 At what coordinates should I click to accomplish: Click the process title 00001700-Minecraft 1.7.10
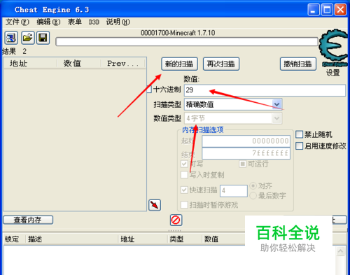pyautogui.click(x=178, y=33)
